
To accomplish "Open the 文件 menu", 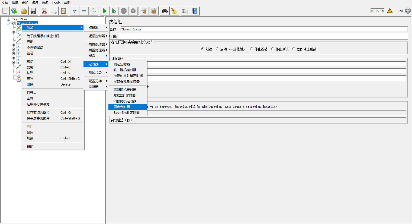I will click(5, 3).
